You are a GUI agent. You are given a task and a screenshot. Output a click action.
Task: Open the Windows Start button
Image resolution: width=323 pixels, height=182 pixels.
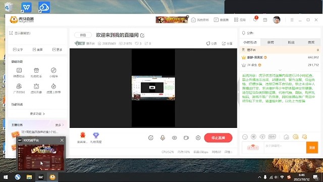[x=6, y=177]
